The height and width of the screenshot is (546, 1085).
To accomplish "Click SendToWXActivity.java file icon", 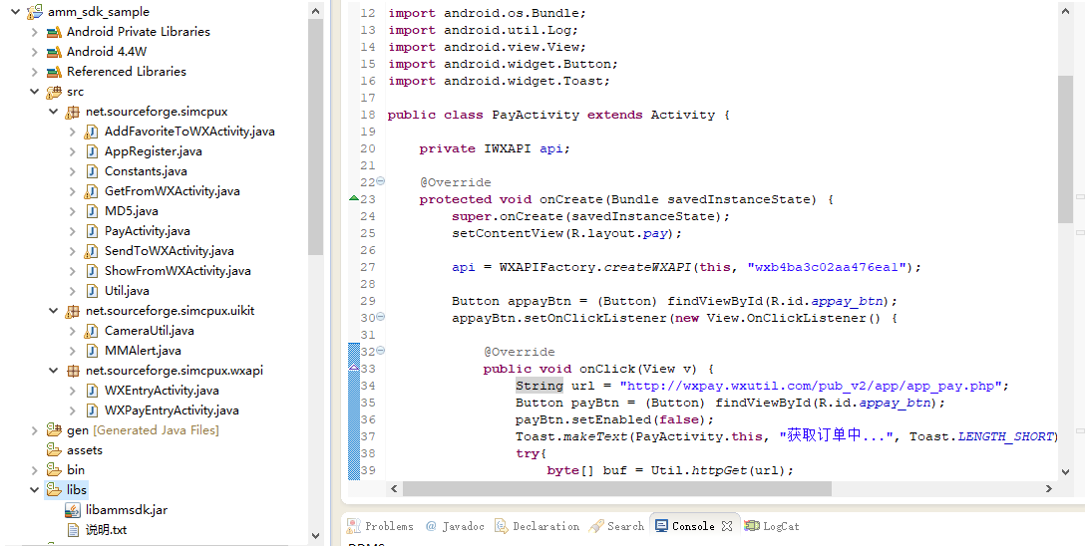I will [92, 251].
